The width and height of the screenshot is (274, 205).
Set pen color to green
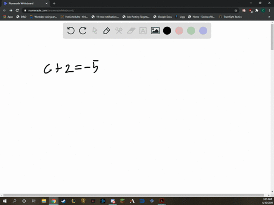191,31
